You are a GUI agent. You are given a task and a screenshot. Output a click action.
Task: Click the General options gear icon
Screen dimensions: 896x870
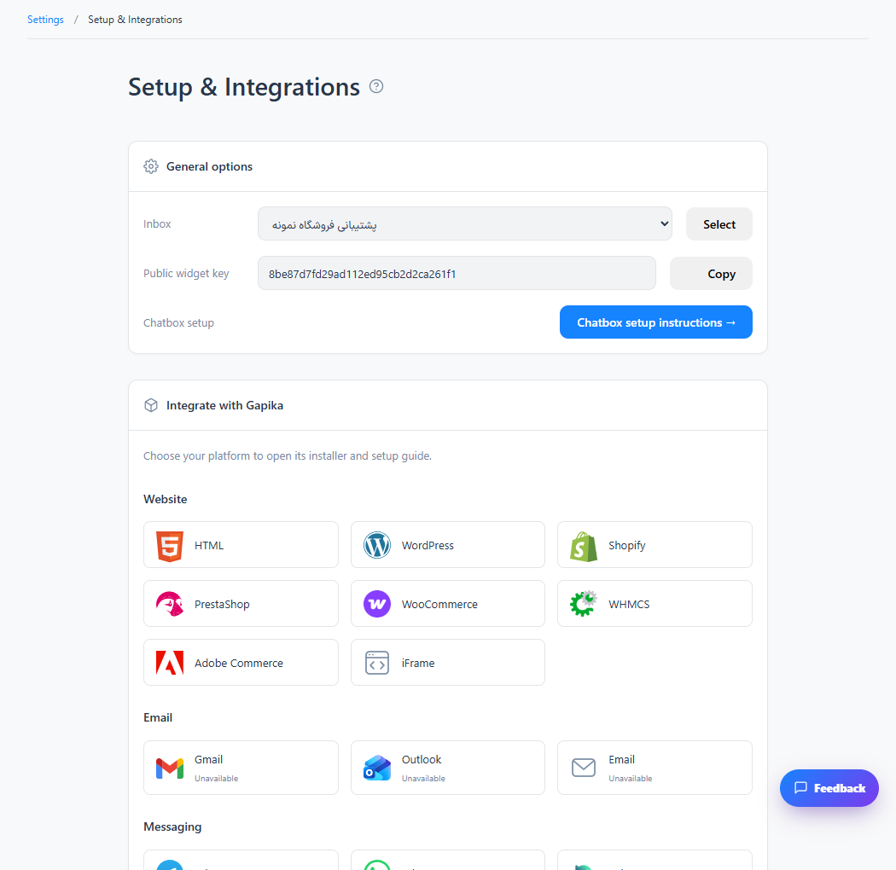tap(151, 166)
